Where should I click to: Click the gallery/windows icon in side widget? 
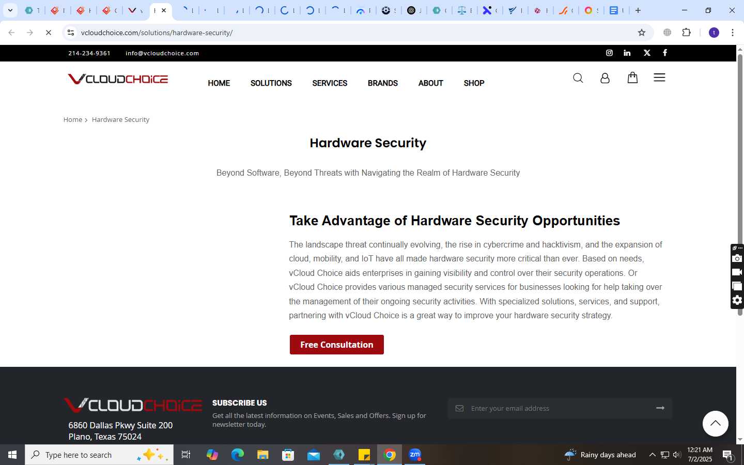pyautogui.click(x=737, y=286)
